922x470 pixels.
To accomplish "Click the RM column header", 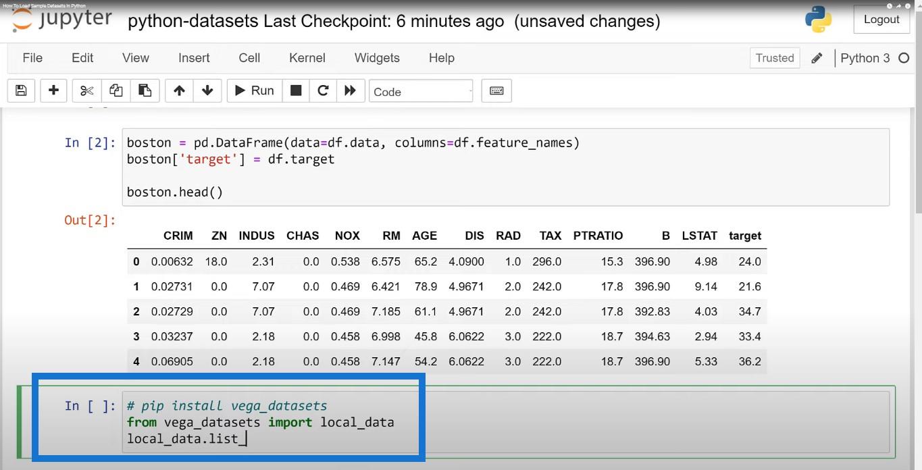I will pyautogui.click(x=392, y=236).
